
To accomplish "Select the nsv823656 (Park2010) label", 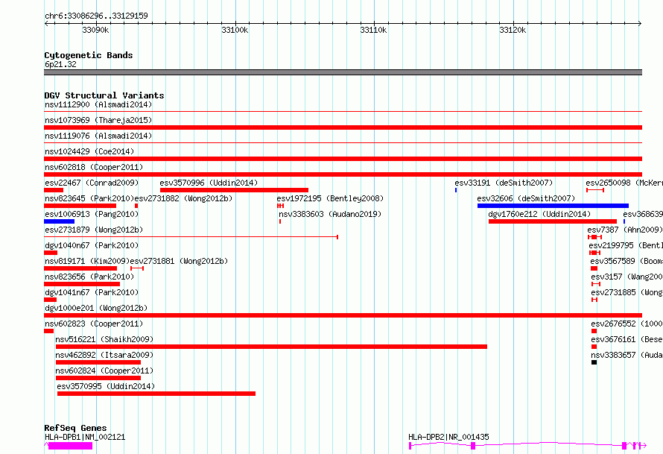I will (89, 277).
